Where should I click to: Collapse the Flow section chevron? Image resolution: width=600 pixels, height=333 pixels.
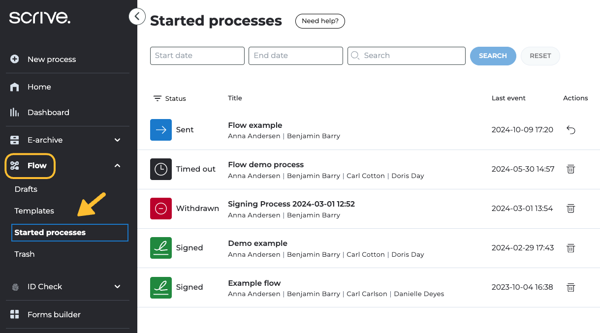tap(118, 166)
